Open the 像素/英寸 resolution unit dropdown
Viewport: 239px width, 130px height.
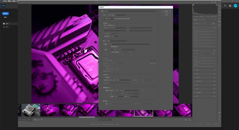tap(131, 97)
